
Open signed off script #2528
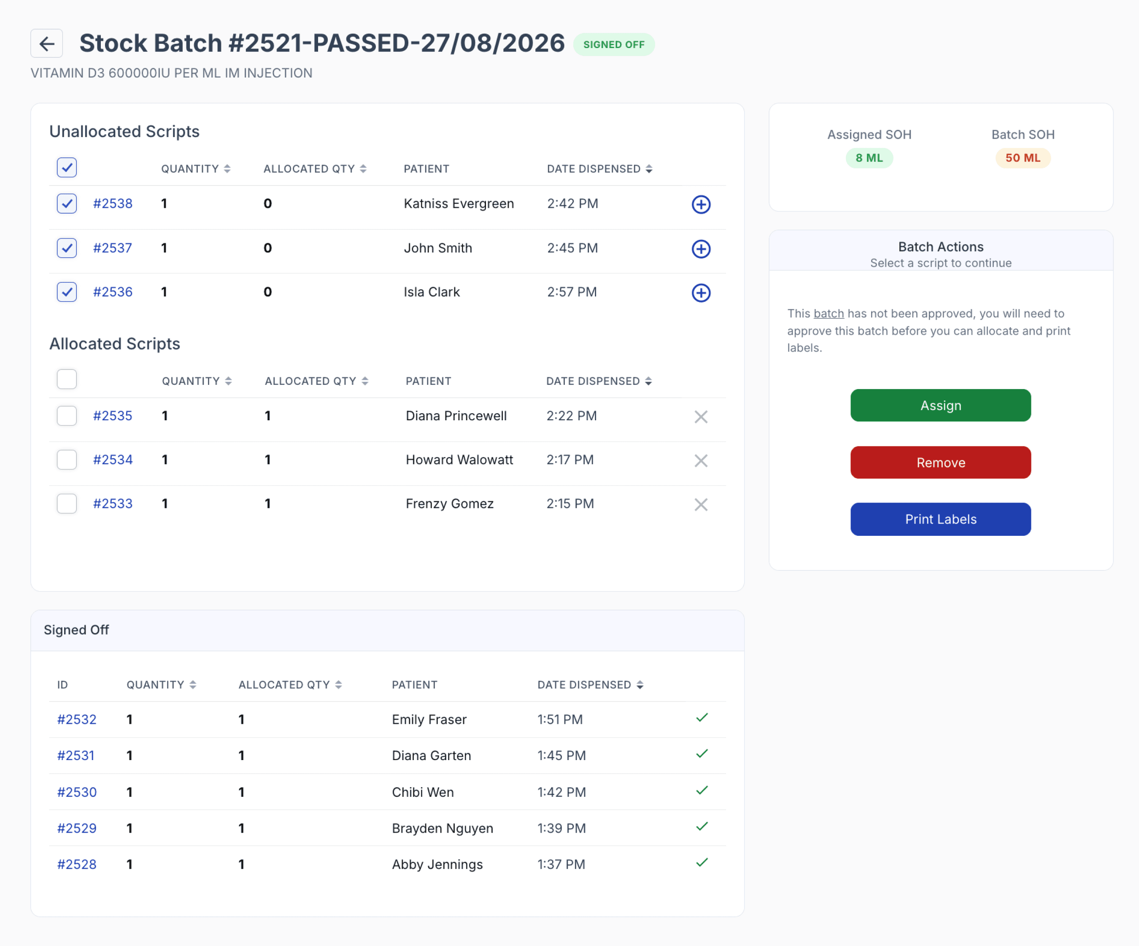pyautogui.click(x=77, y=865)
